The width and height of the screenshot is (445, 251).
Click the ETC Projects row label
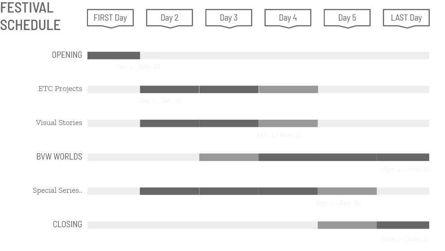click(x=60, y=89)
